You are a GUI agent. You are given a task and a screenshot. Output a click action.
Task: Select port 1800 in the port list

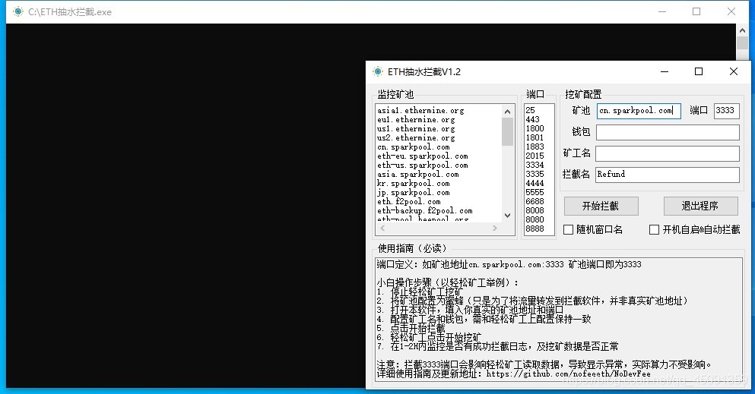click(535, 128)
